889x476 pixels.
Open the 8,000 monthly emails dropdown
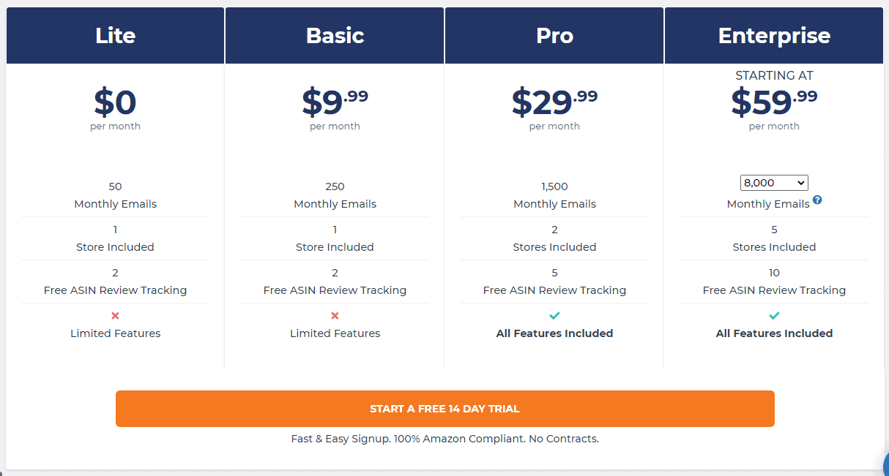tap(774, 183)
